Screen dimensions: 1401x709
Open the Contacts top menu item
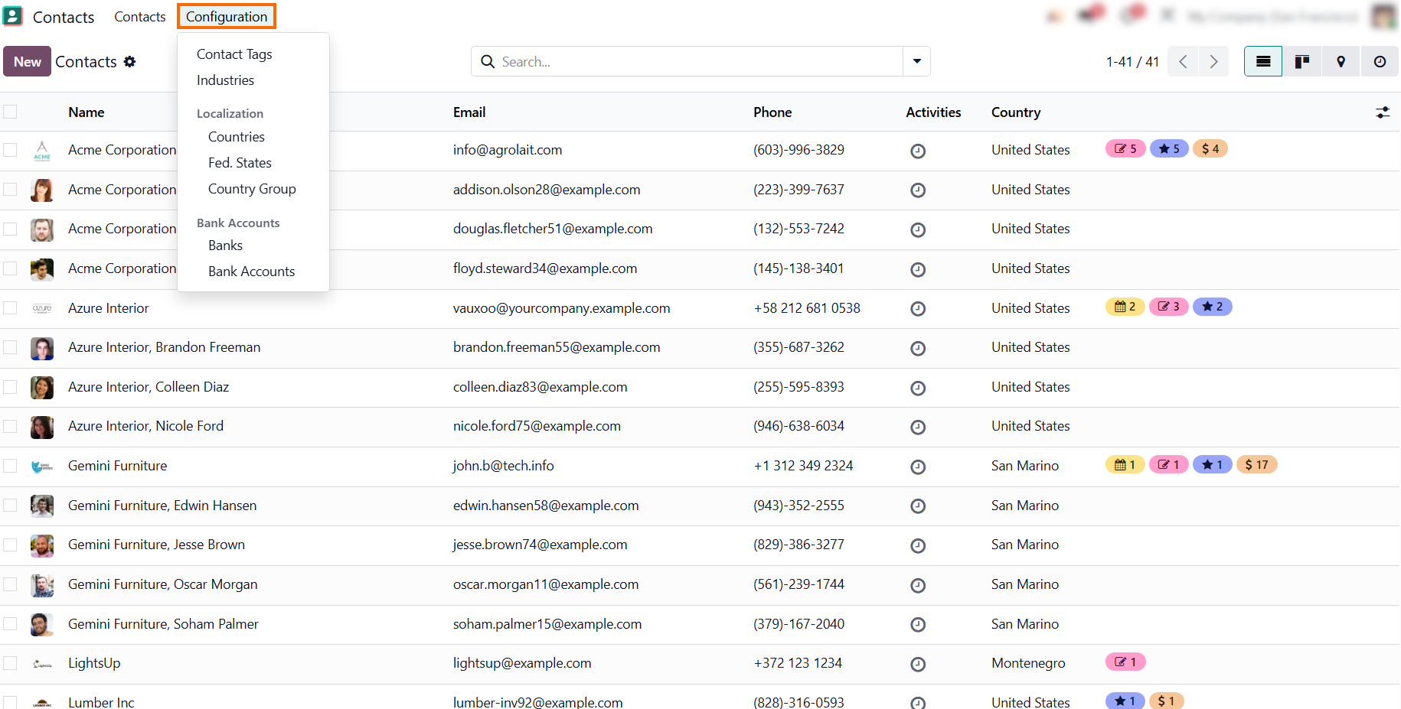pyautogui.click(x=140, y=16)
